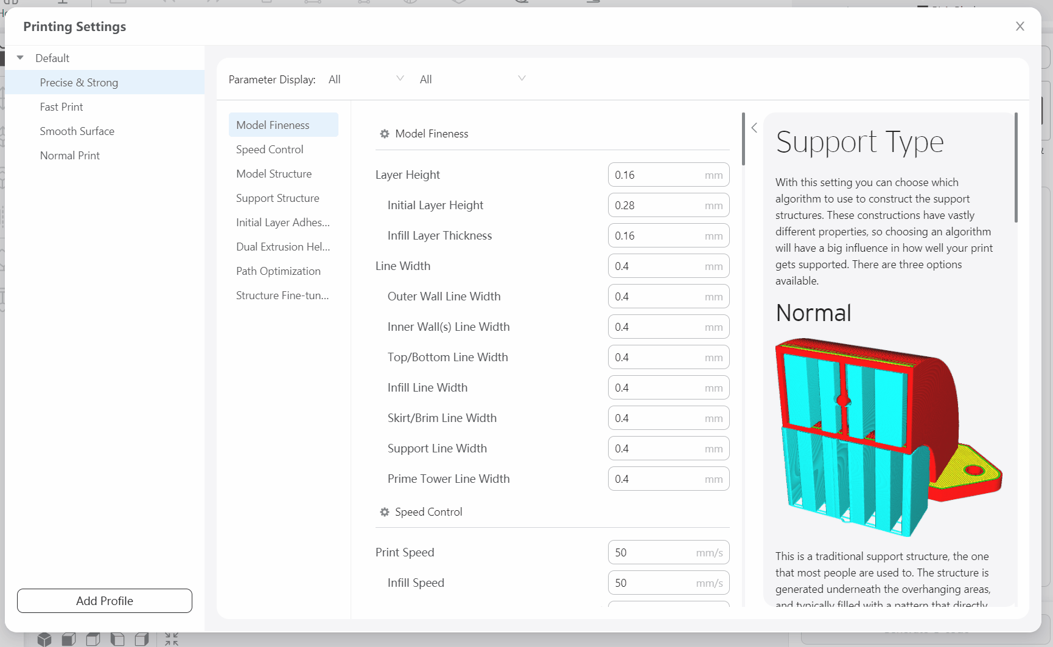
Task: Edit the Infill Line Width field
Action: [x=669, y=387]
